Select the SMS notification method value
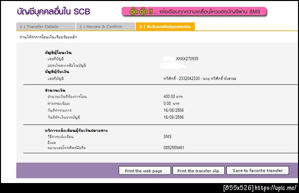Viewport: 299px width, 193px height. (167, 136)
